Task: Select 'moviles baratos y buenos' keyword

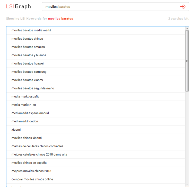Action: click(x=96, y=55)
